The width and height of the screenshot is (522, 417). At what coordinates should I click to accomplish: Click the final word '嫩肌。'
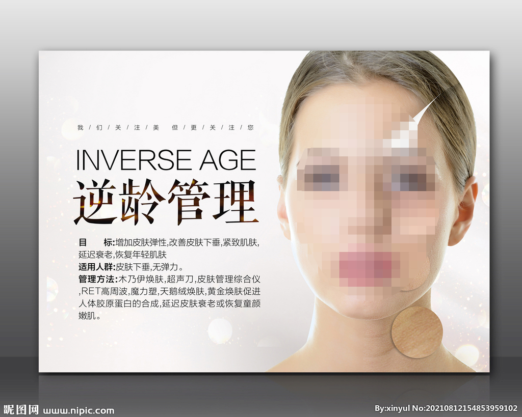90,316
